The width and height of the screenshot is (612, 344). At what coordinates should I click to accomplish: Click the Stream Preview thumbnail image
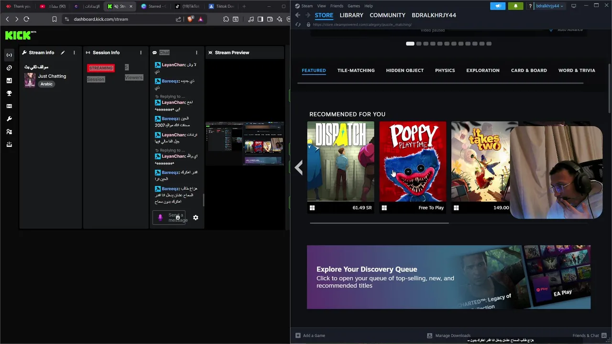(245, 143)
